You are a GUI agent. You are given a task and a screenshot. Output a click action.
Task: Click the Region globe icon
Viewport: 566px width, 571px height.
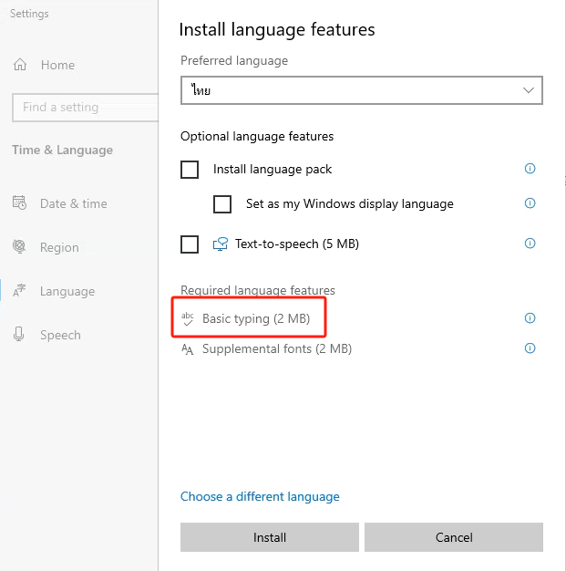click(x=19, y=247)
